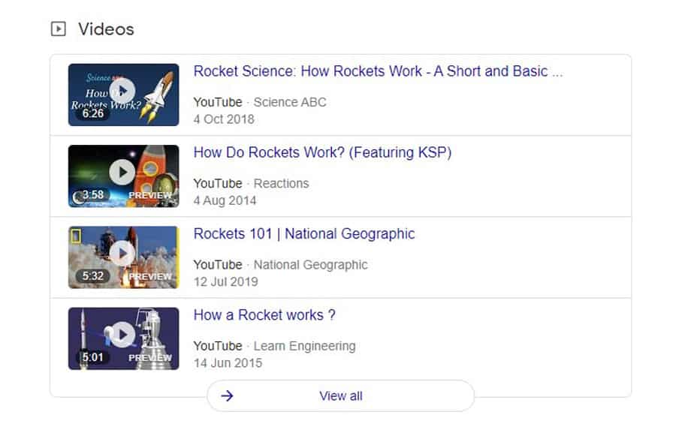This screenshot has height=430, width=688.
Task: Click the arrow icon beside View all
Action: tap(228, 396)
